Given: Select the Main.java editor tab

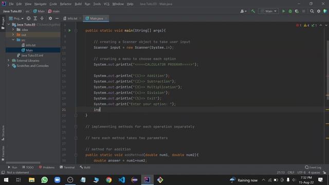Looking at the screenshot, I should [x=96, y=18].
